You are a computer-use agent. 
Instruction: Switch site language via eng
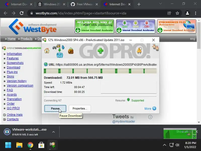coord(192,39)
